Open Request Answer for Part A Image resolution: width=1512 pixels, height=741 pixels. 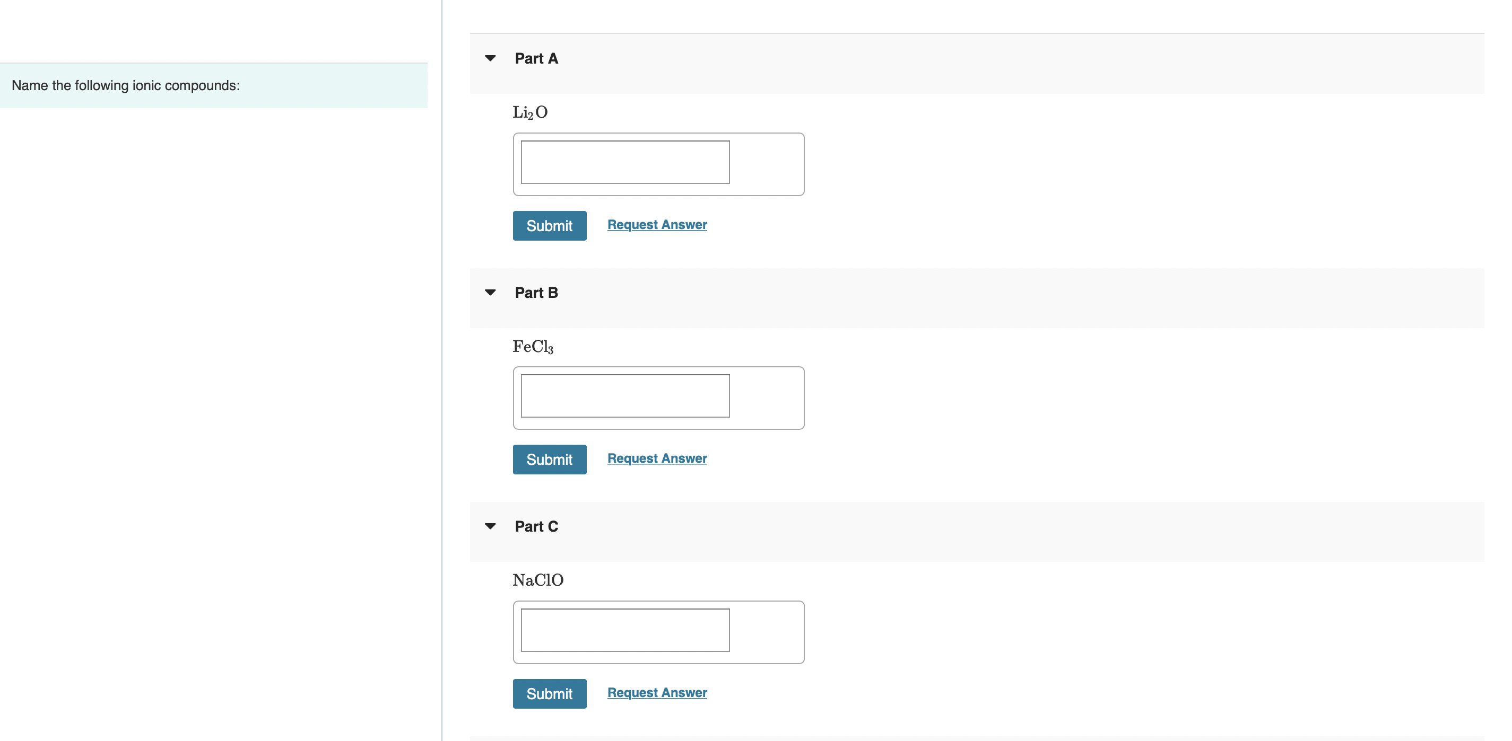point(657,224)
